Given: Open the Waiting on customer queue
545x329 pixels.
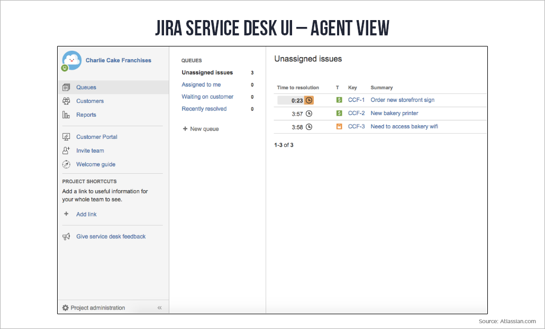Looking at the screenshot, I should point(207,97).
